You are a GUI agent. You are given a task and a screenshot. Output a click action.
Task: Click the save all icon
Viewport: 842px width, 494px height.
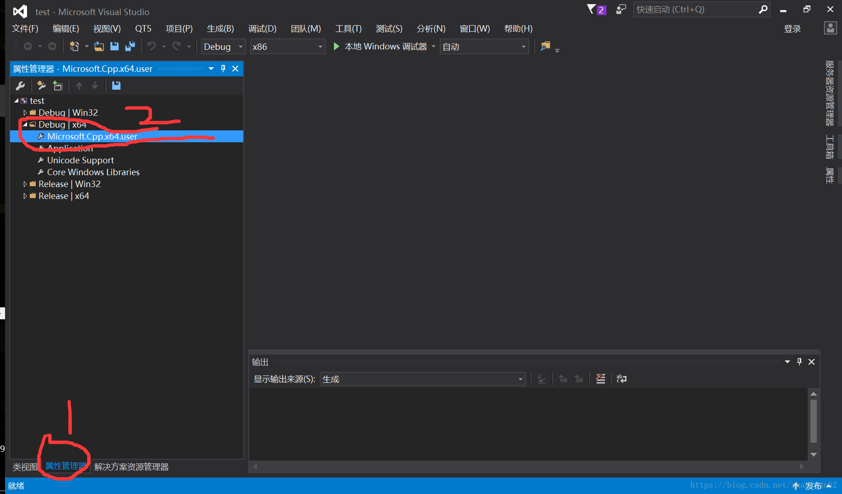130,46
